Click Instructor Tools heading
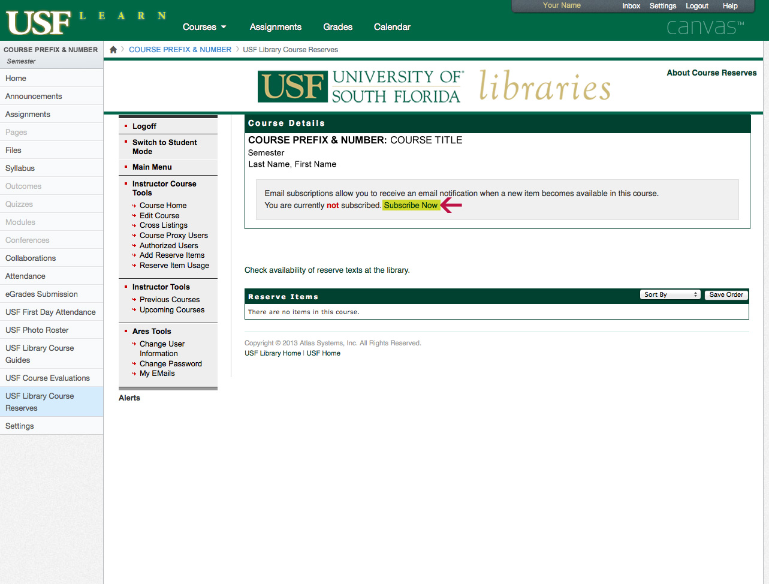This screenshot has width=769, height=584. tap(161, 287)
